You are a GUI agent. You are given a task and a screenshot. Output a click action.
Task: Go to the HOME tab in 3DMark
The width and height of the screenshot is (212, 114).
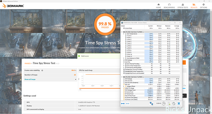[x=158, y=6]
